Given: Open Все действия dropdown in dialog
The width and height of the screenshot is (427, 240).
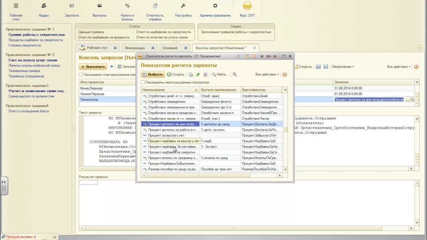Looking at the screenshot, I should tap(267, 75).
